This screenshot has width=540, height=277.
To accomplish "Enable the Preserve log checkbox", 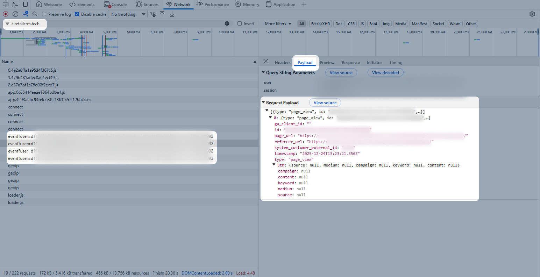I will point(44,14).
